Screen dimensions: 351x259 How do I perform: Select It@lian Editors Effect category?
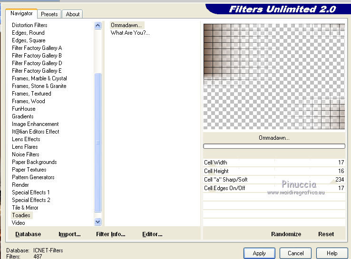(x=36, y=132)
